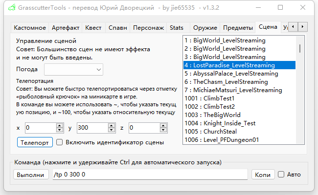
Task: Enable the scene identifier checkbox
Action: [60, 142]
